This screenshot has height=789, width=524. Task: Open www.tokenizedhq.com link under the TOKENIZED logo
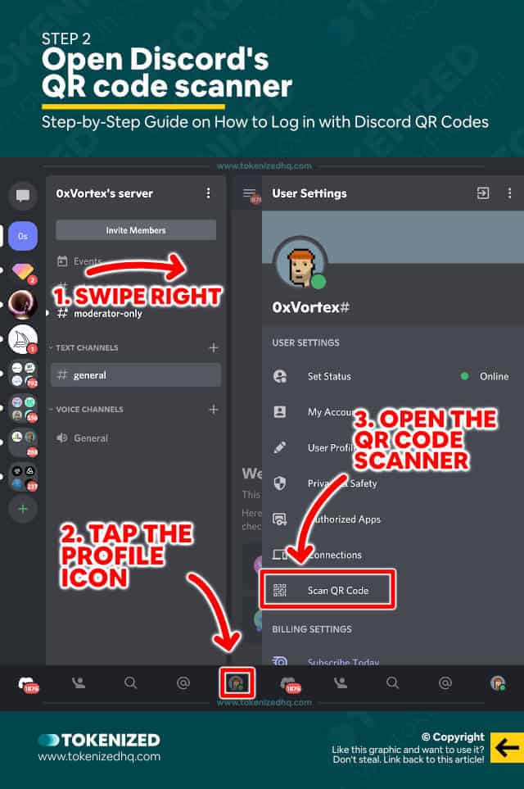[99, 756]
